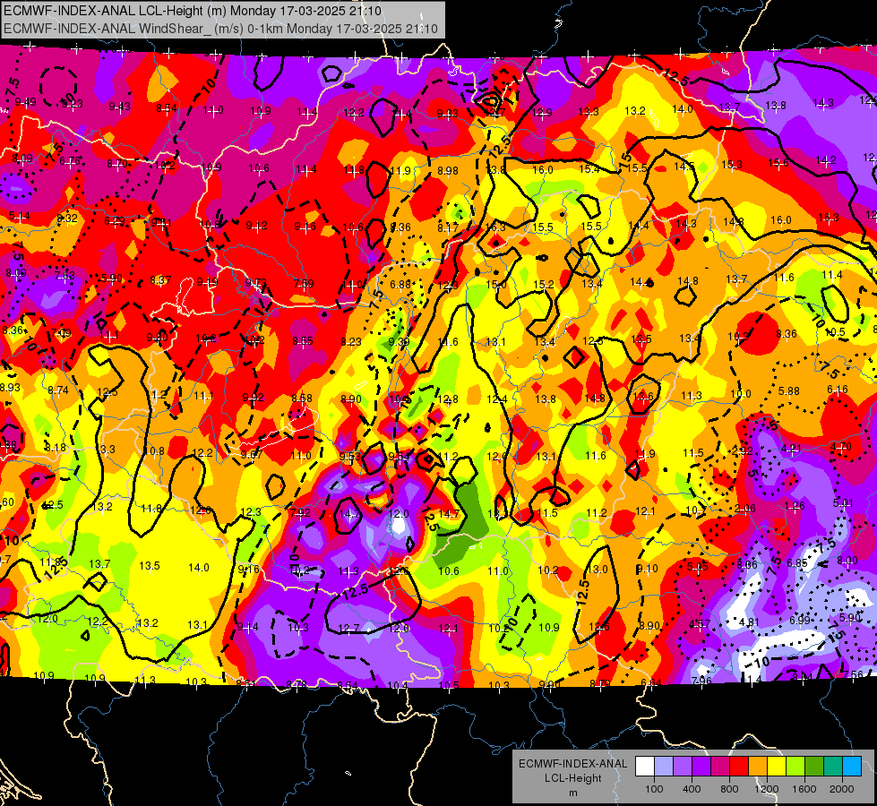Click the wind shear value 8.00

[847, 561]
